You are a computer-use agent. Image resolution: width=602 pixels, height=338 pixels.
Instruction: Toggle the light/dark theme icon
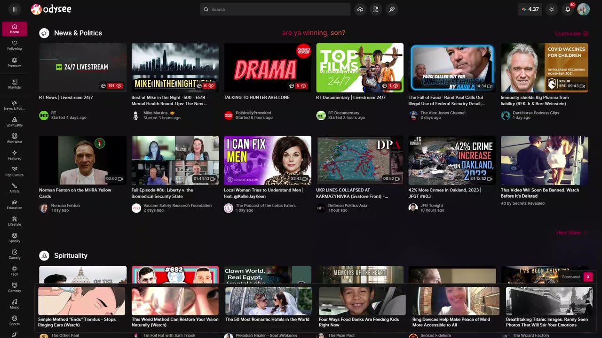point(552,9)
